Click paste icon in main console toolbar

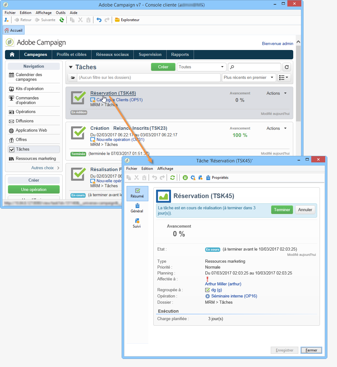pyautogui.click(x=88, y=20)
